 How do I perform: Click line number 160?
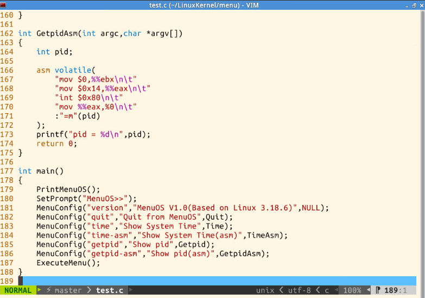[x=7, y=15]
